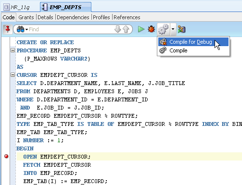This screenshot has height=185, width=242.
Task: Toggle the breakpoint on OPEN EMPDEPT_CURSOR line
Action: pos(6,156)
